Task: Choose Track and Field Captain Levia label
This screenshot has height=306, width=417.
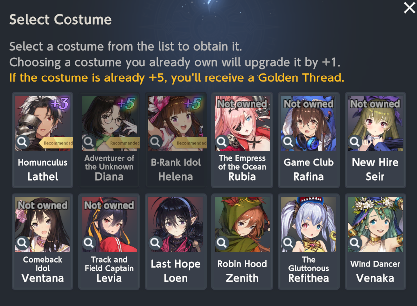Action: pos(109,269)
